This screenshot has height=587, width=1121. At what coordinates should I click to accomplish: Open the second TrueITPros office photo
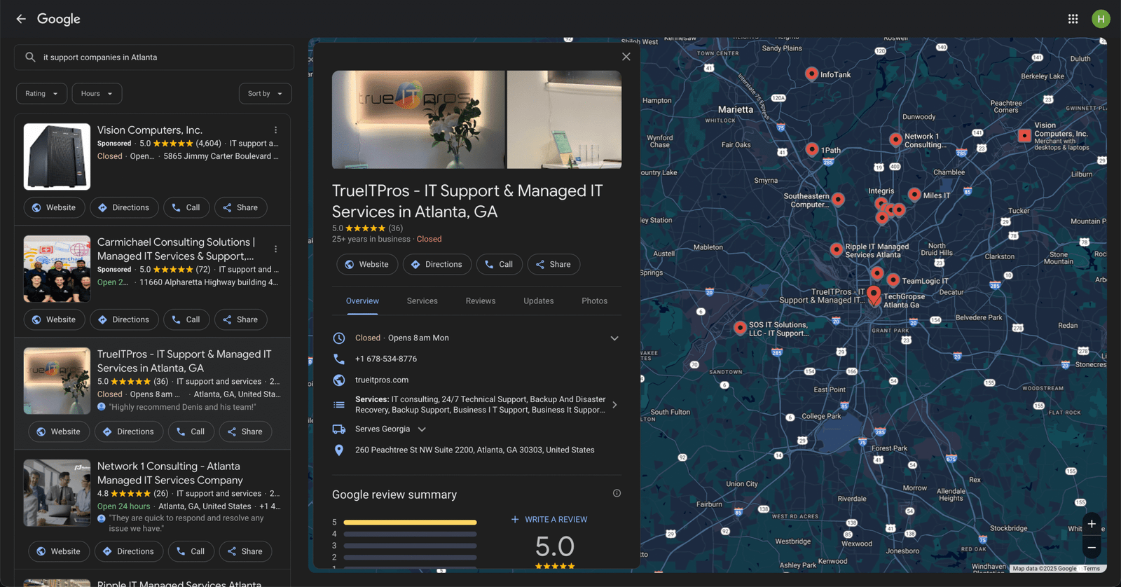click(x=564, y=120)
